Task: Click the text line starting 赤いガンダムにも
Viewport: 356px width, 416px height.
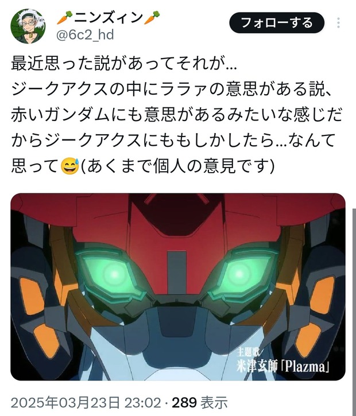Action: pos(176,115)
